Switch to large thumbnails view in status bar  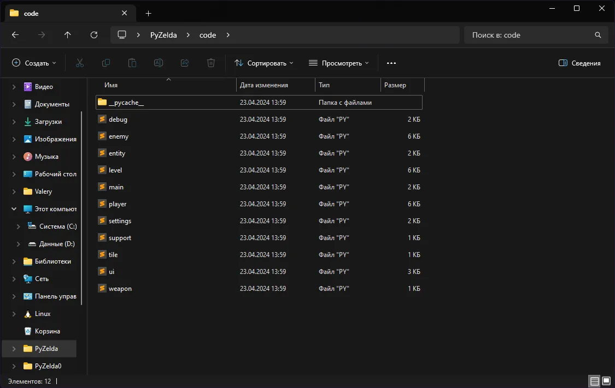[606, 381]
